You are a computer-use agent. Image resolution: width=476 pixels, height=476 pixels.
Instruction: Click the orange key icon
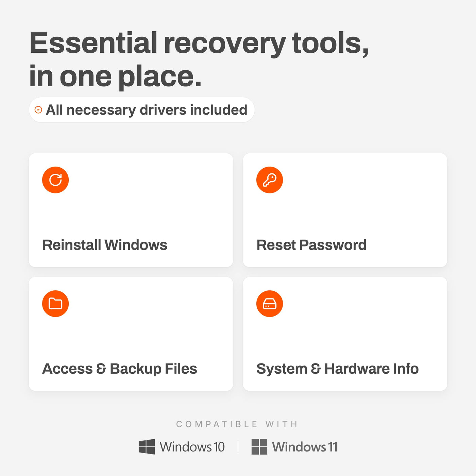[270, 180]
